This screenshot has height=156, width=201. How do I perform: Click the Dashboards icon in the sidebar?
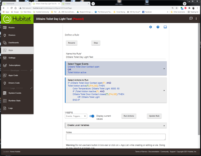tap(5, 42)
